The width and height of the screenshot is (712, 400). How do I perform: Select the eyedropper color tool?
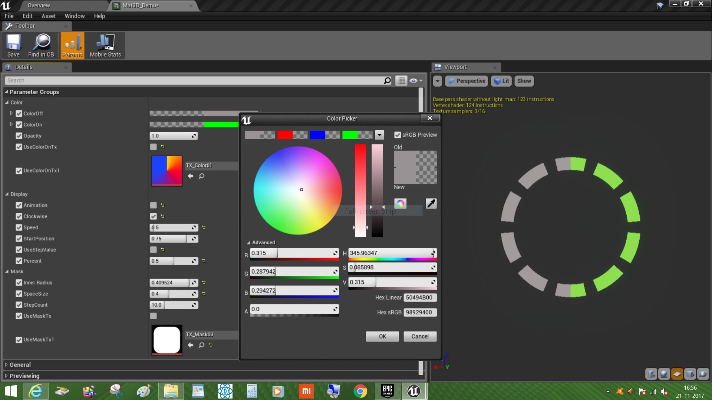431,203
